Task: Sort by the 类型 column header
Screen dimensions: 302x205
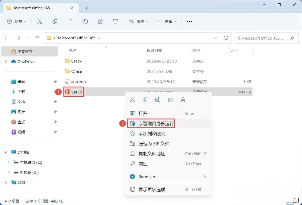Action: tap(196, 50)
